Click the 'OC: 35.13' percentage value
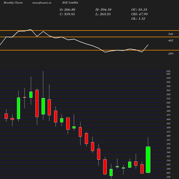Image resolution: width=179 pixels, height=179 pixels. [x=139, y=10]
